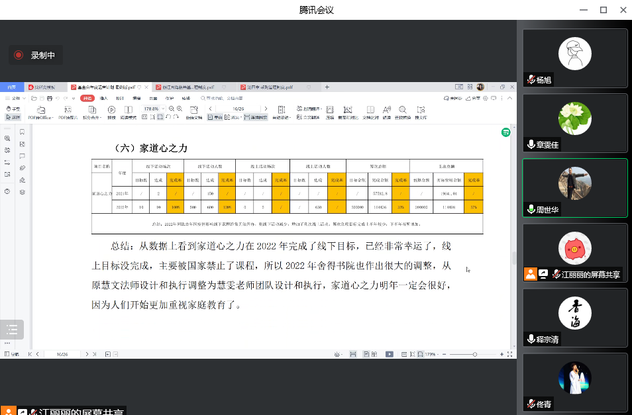Print the document with the printer icon
Image resolution: width=632 pixels, height=415 pixels.
point(50,98)
